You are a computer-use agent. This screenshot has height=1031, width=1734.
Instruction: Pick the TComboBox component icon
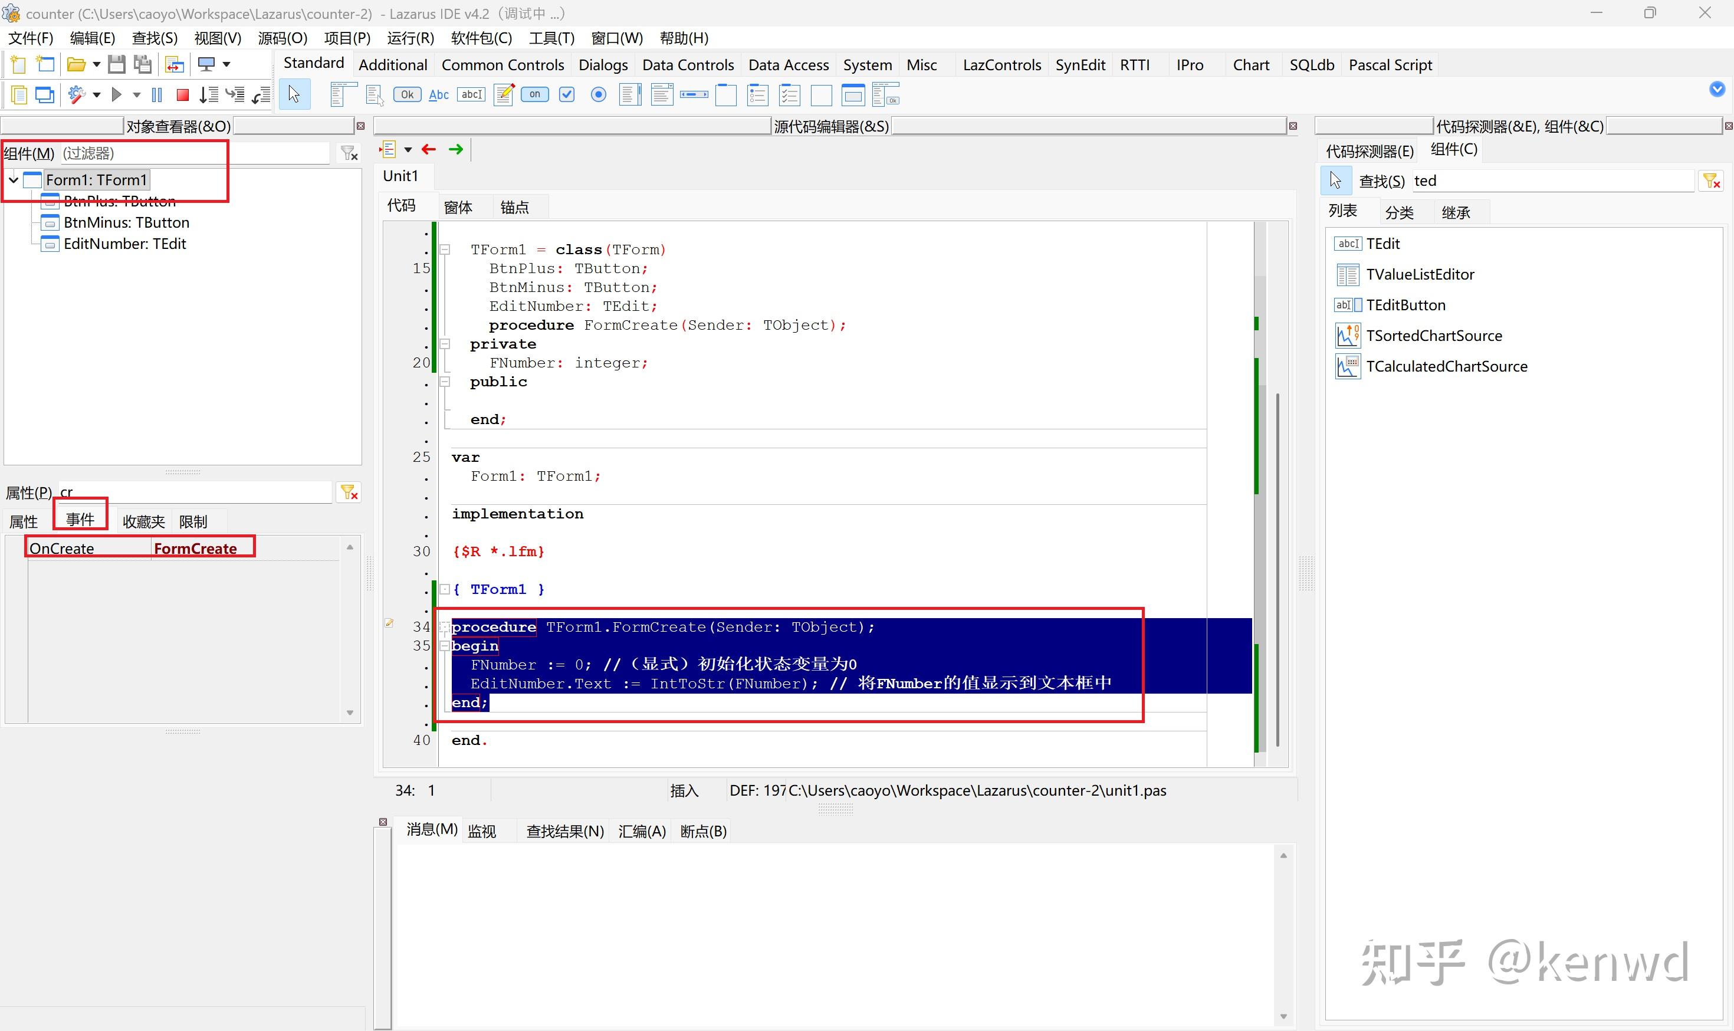662,94
